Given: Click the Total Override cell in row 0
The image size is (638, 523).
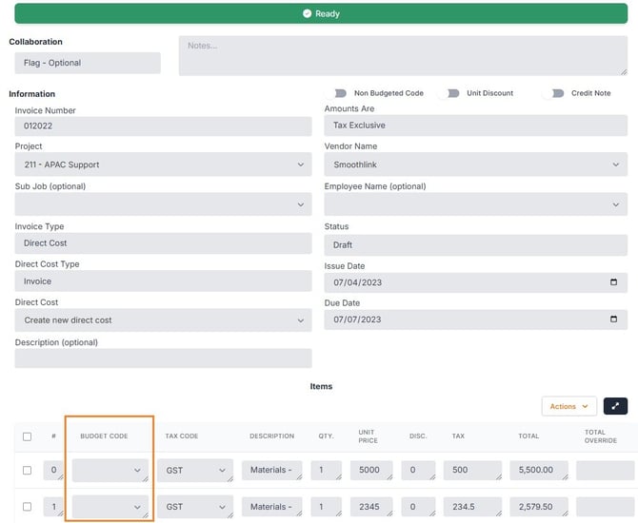Looking at the screenshot, I should pos(606,470).
